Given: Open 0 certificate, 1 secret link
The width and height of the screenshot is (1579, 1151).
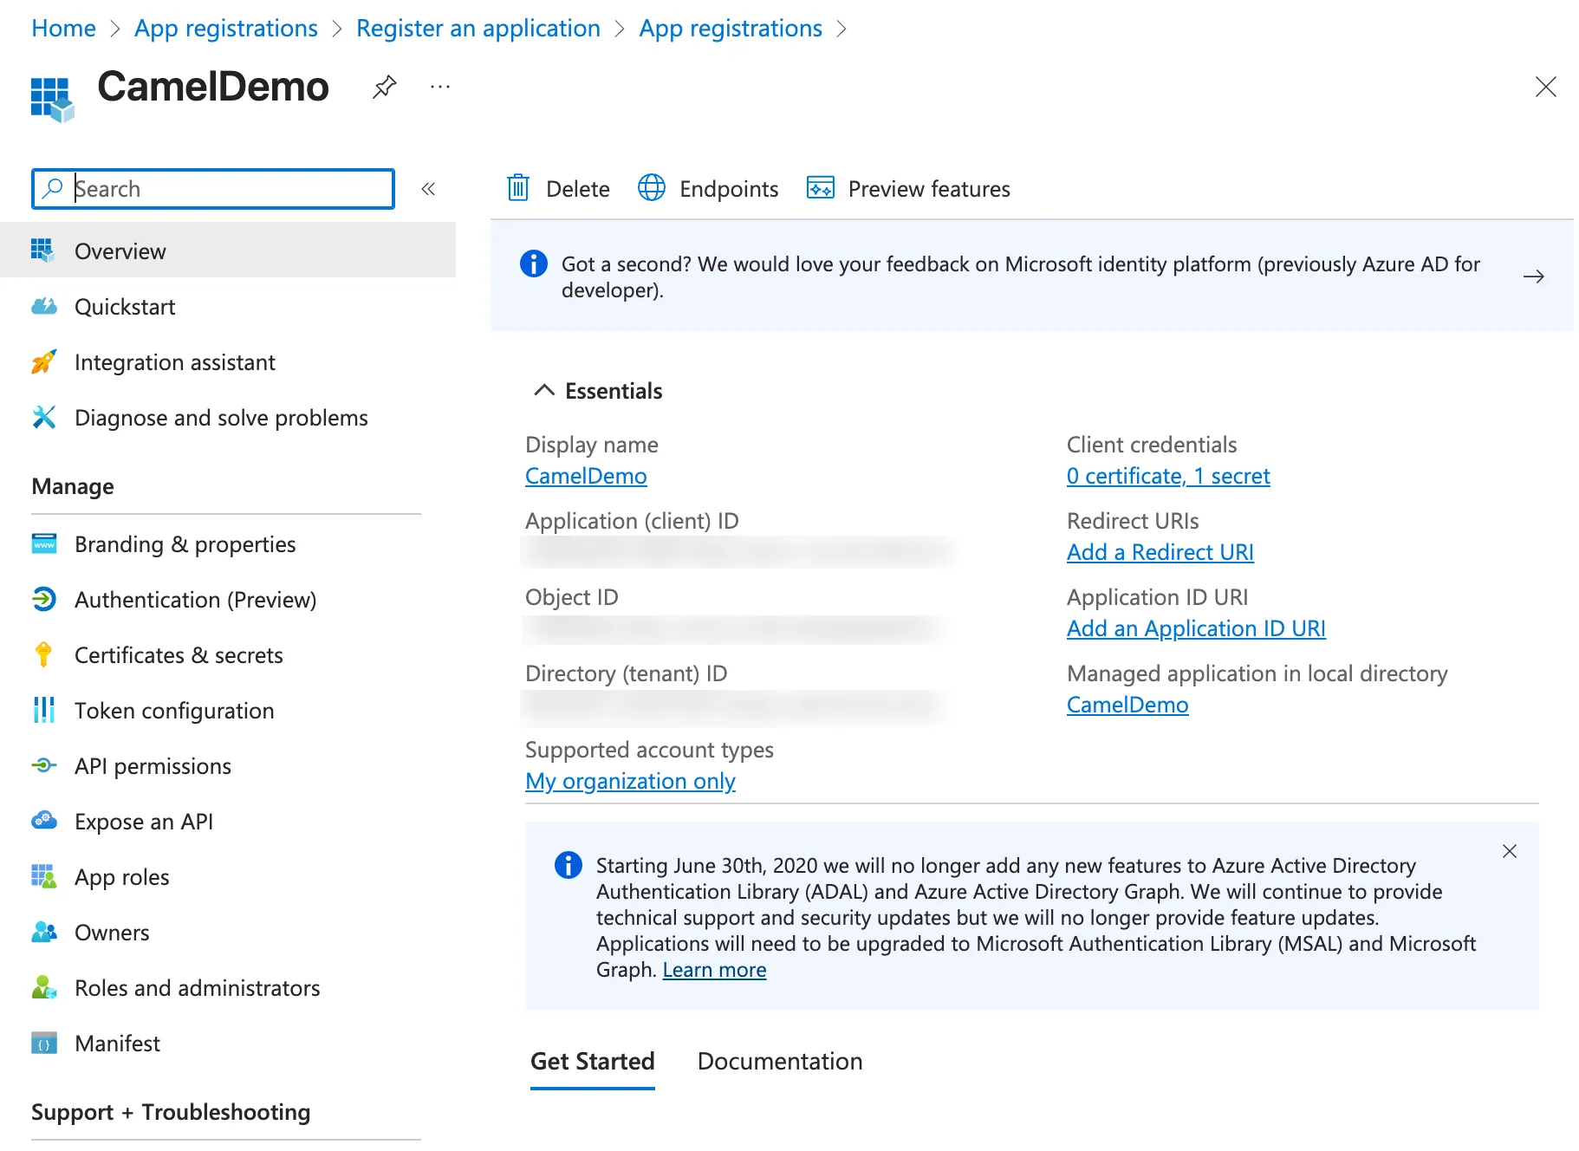Looking at the screenshot, I should pyautogui.click(x=1168, y=476).
